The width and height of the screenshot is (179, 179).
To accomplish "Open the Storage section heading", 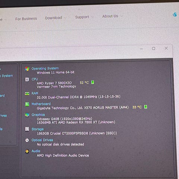I will pos(38,129).
